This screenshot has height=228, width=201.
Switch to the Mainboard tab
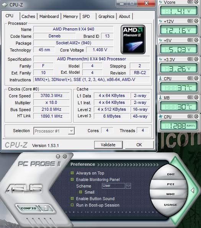point(49,16)
